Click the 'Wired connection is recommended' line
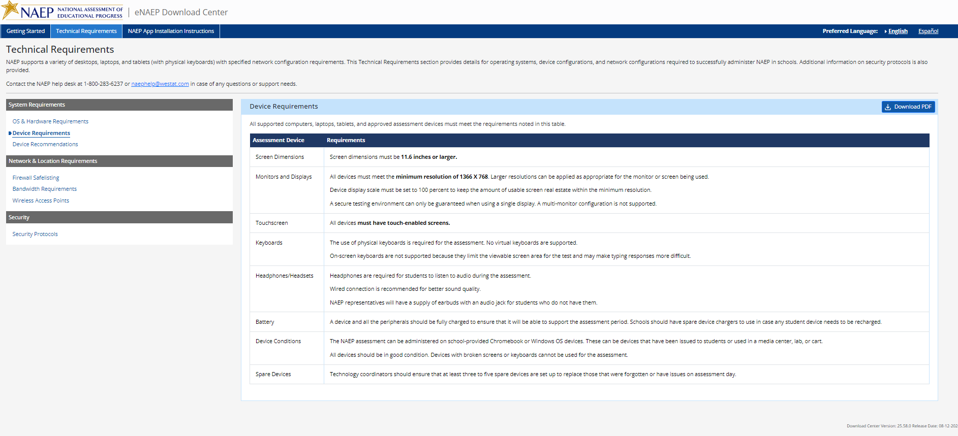 [x=405, y=289]
